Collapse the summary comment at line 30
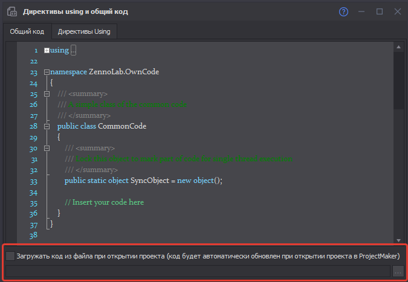 coord(47,148)
